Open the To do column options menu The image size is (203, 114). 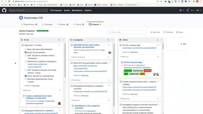63,40
